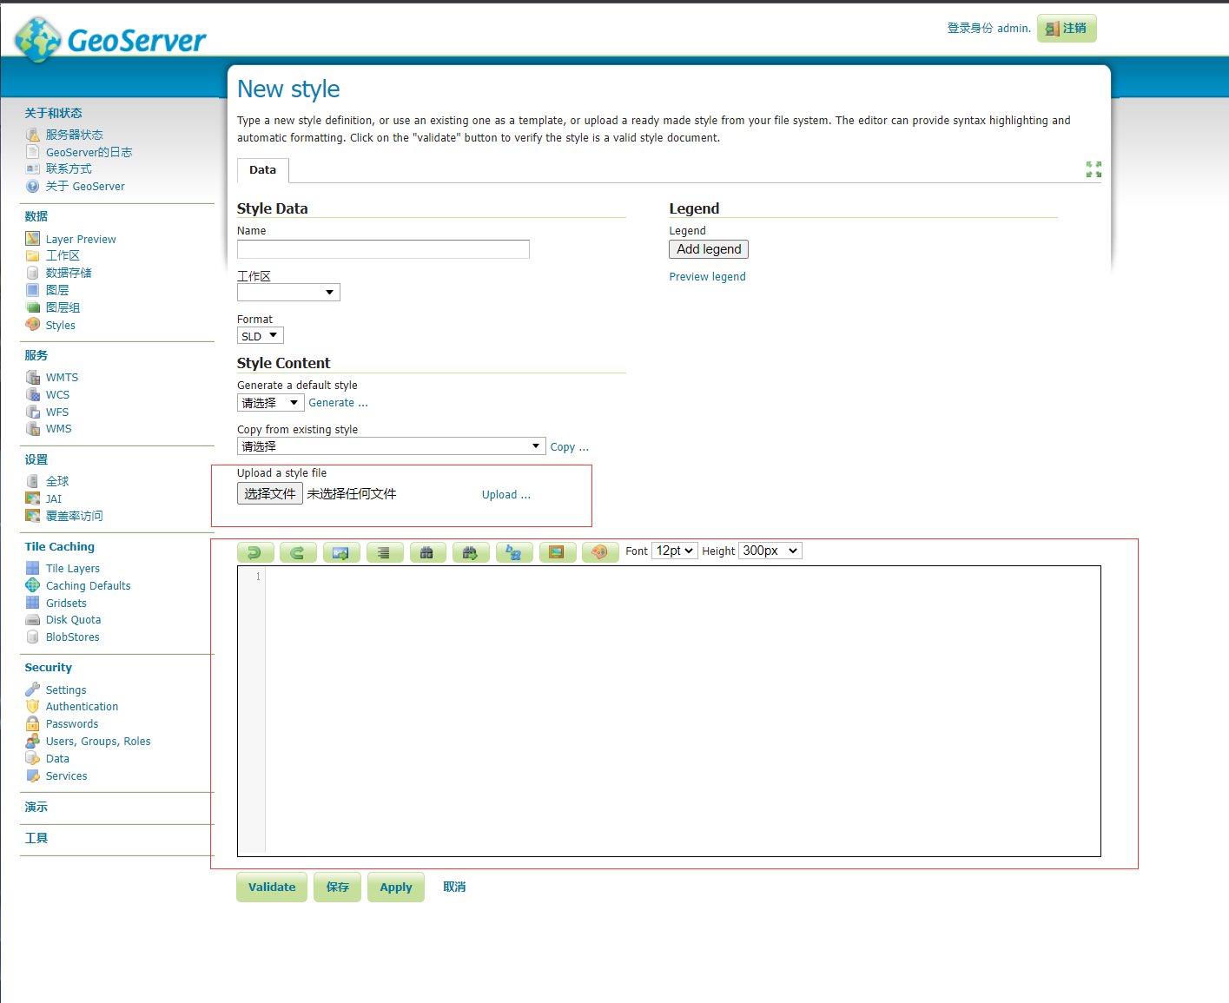Toggle fullscreen editor icon at top right
This screenshot has height=1003, width=1229.
tap(1094, 169)
